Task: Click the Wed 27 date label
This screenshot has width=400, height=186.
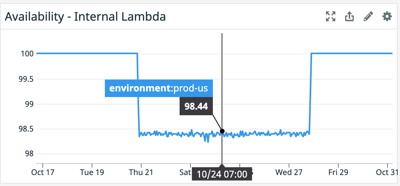Action: tap(288, 172)
